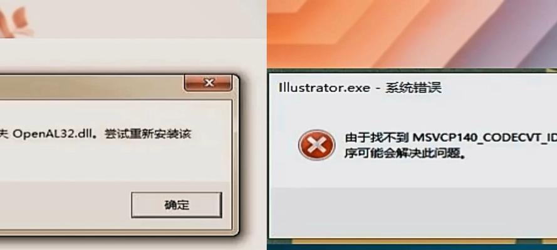Click the 序可能会解决此问题 message line
Screen dimensions: 557x250
405,154
